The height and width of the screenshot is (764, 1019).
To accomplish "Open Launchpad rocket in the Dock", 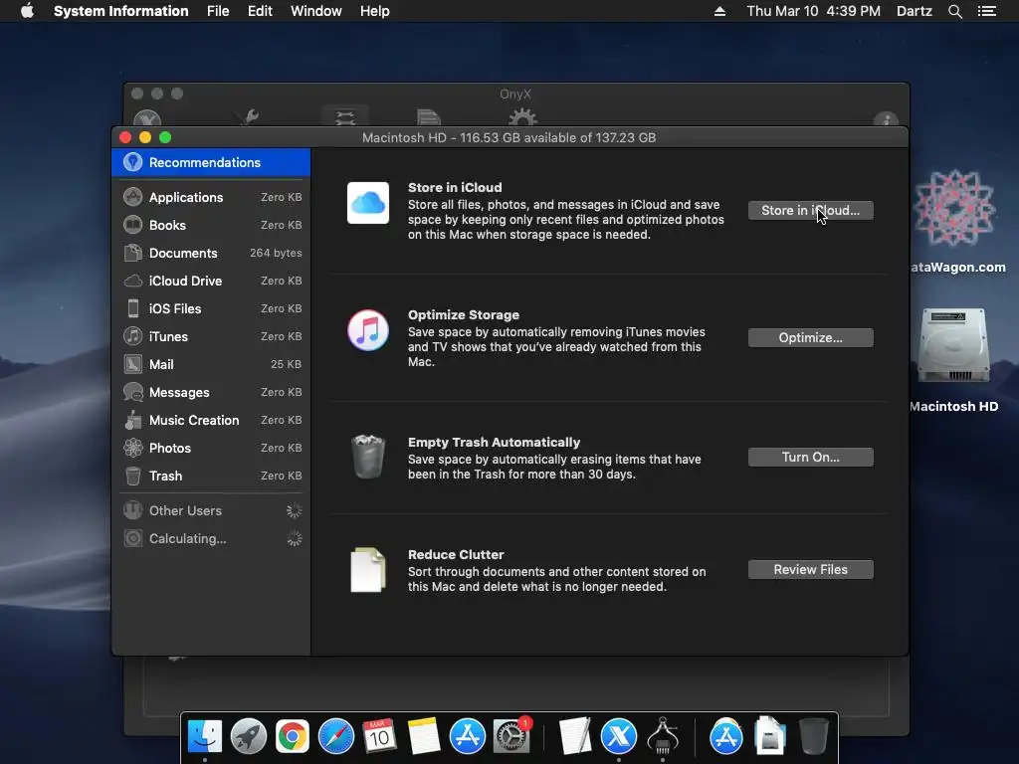I will point(248,737).
